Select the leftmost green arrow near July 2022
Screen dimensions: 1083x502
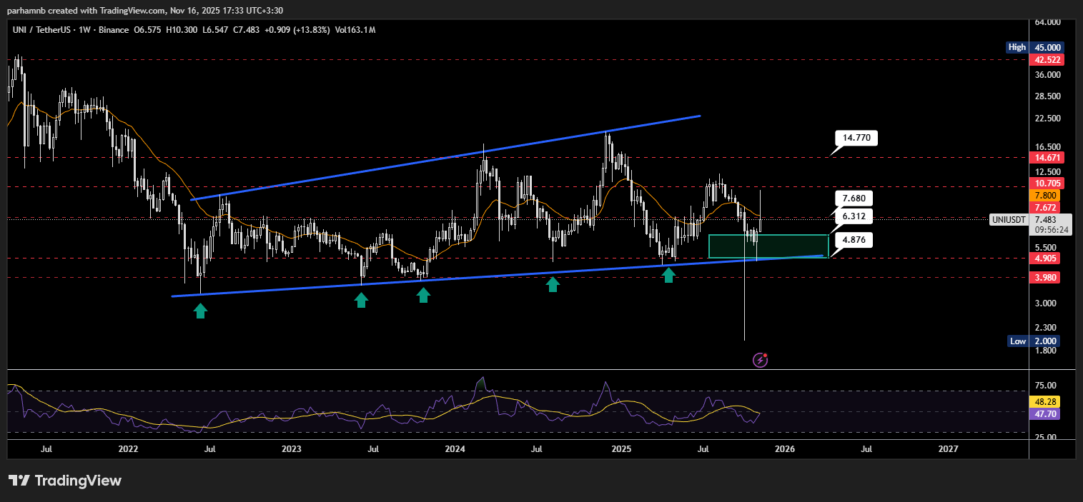pos(201,310)
